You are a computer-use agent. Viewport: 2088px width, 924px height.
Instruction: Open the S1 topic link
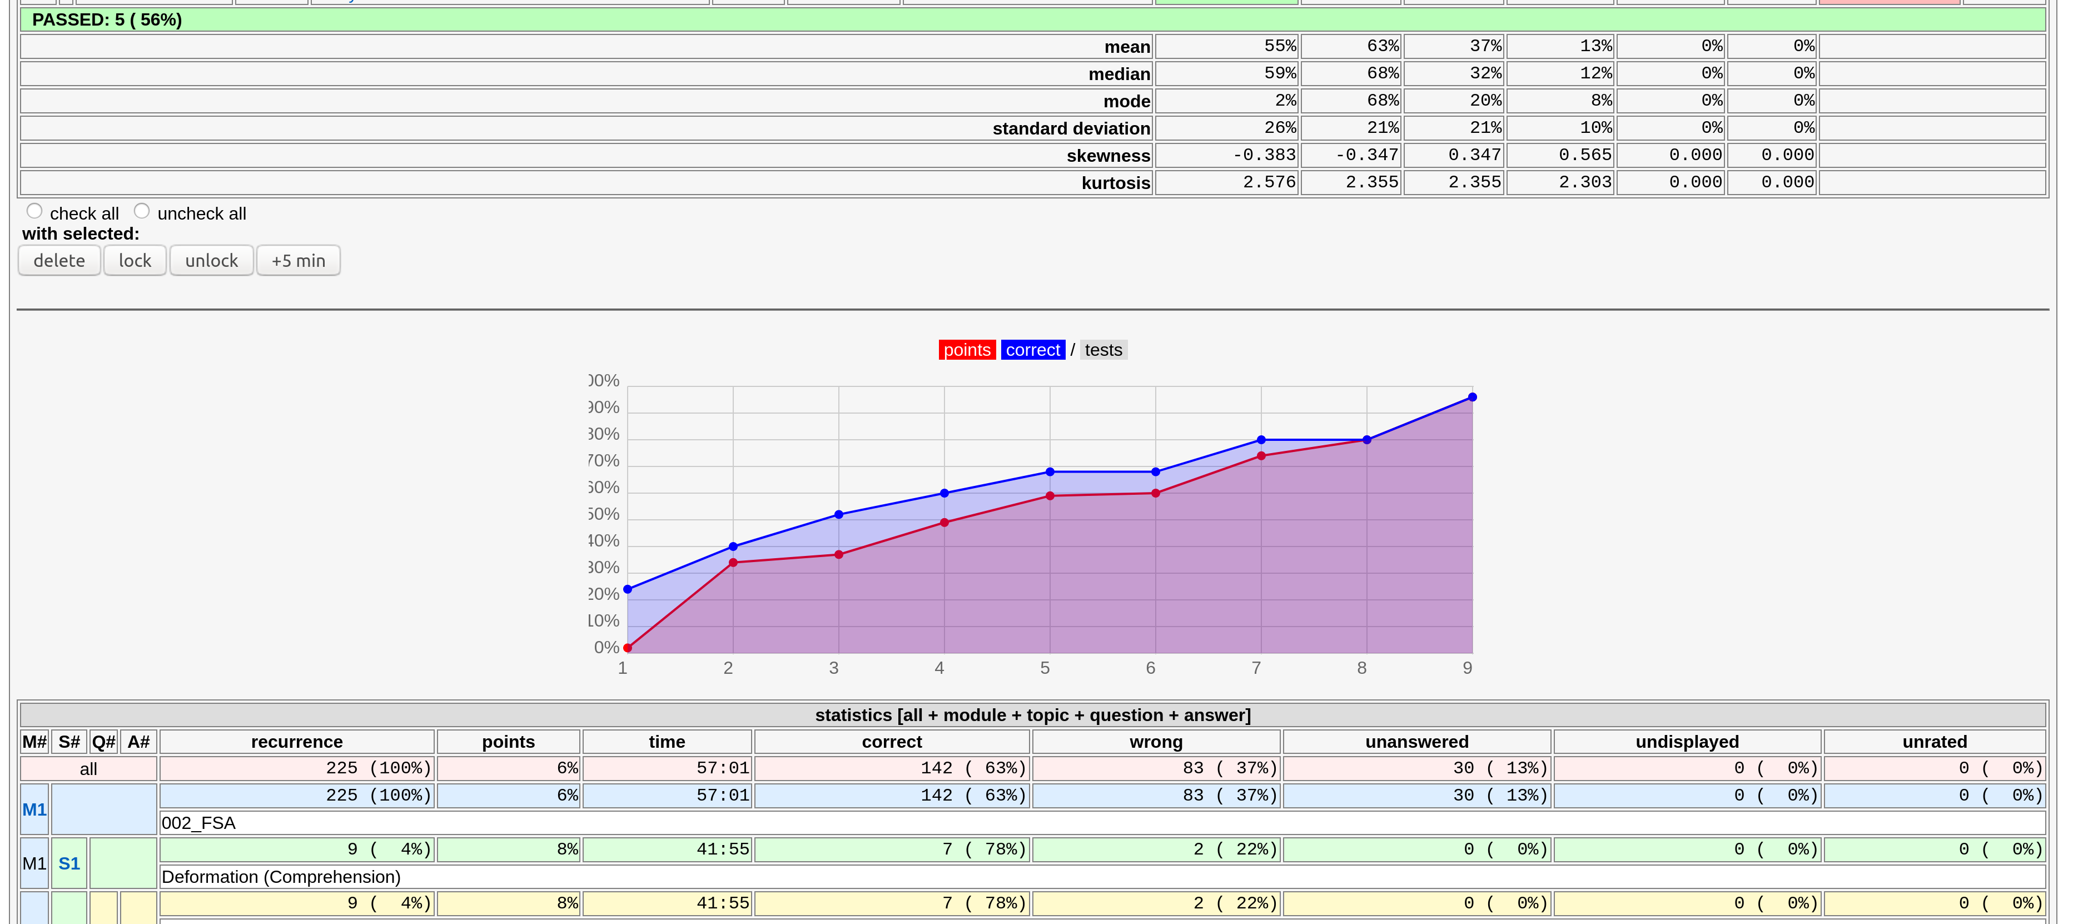click(69, 864)
